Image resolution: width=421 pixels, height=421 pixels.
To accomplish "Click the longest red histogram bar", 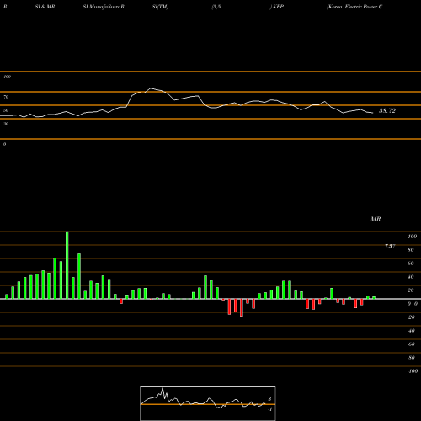I will (242, 307).
